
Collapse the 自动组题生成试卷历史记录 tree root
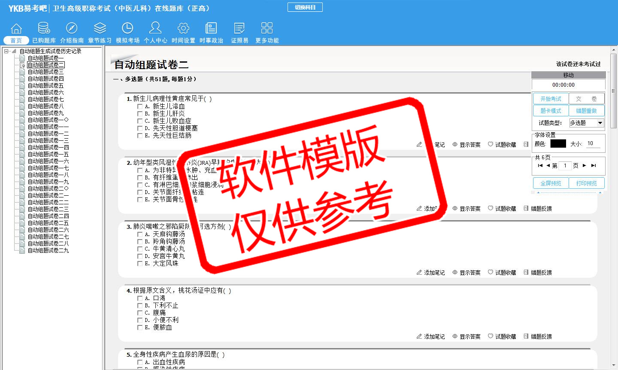tap(6, 51)
